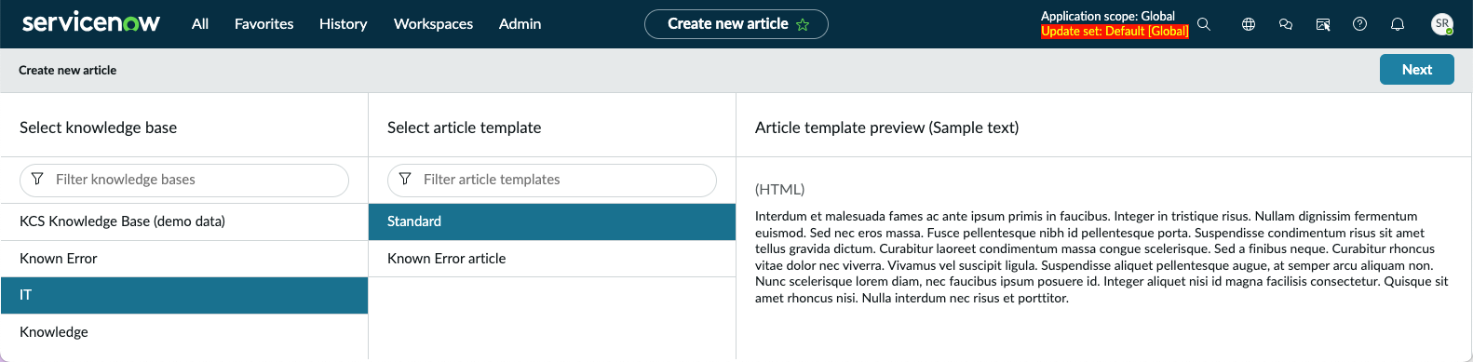Click the funnel icon in knowledge bases filter
The width and height of the screenshot is (1473, 362).
(37, 179)
